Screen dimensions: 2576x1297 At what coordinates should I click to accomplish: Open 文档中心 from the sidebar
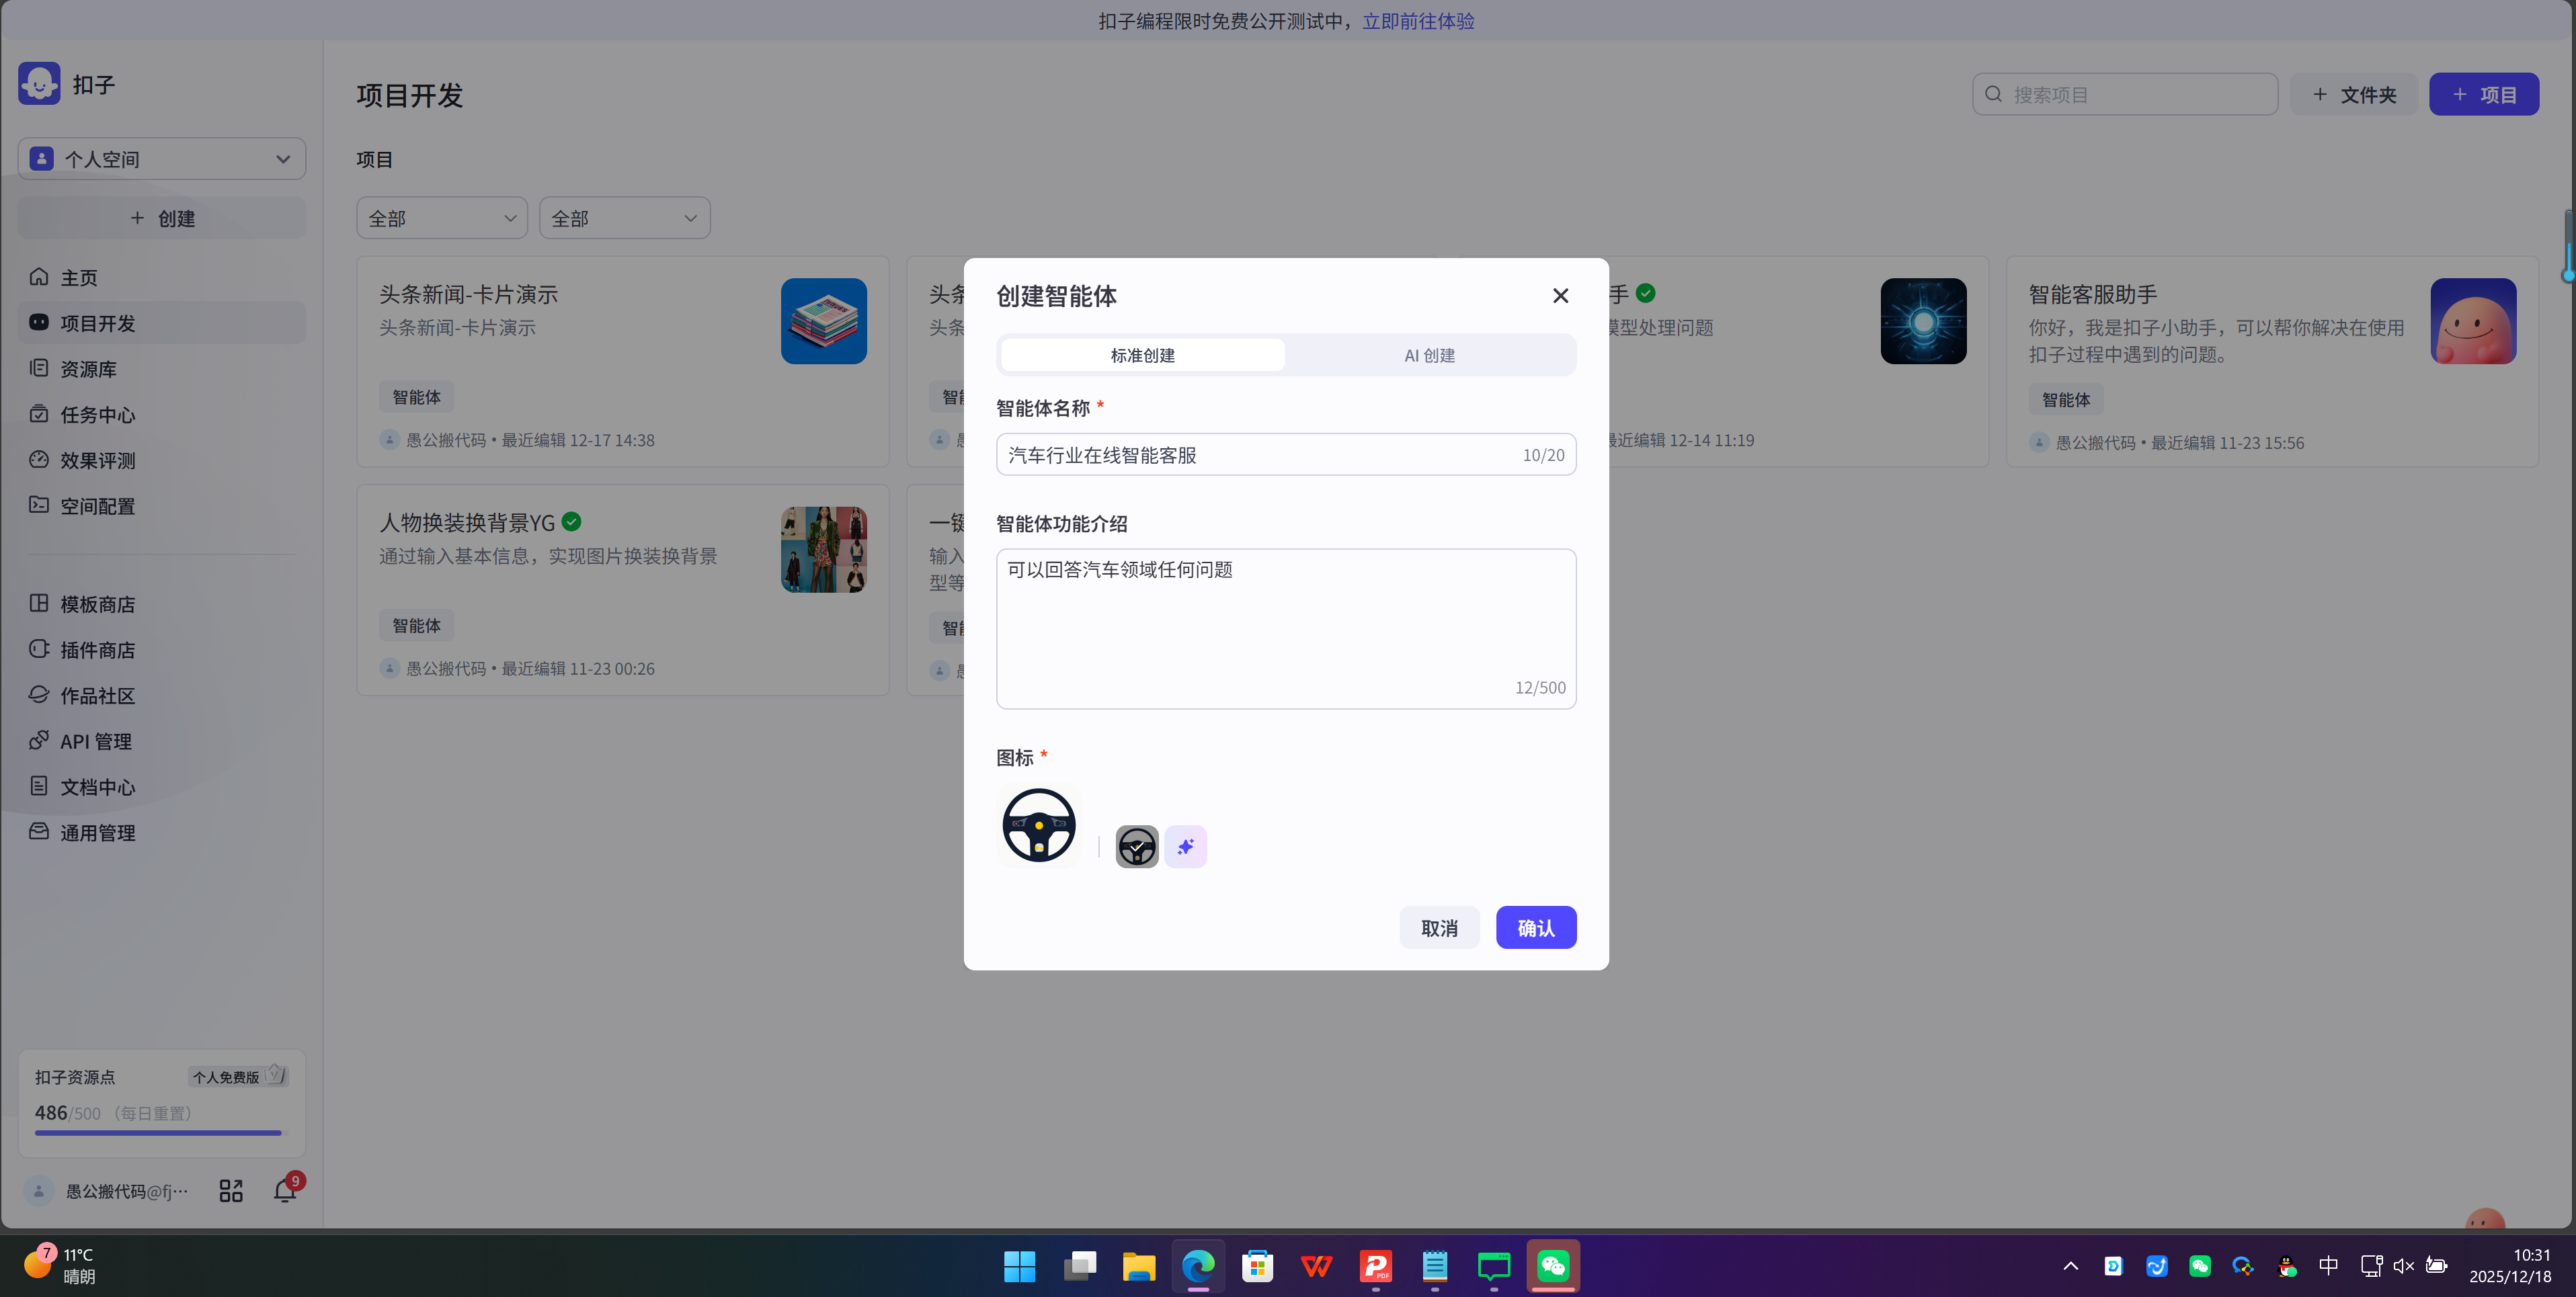click(x=96, y=787)
